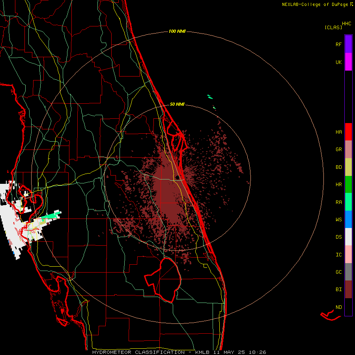This screenshot has width=355, height=355.
Task: Click the WS blue legend swatch
Action: pos(348,219)
